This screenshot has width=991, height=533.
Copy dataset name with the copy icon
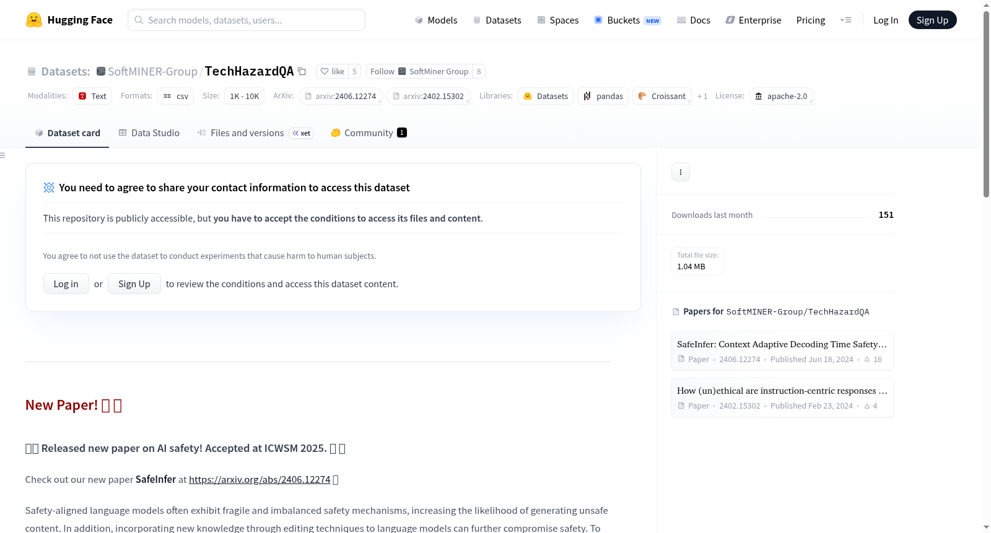click(302, 71)
